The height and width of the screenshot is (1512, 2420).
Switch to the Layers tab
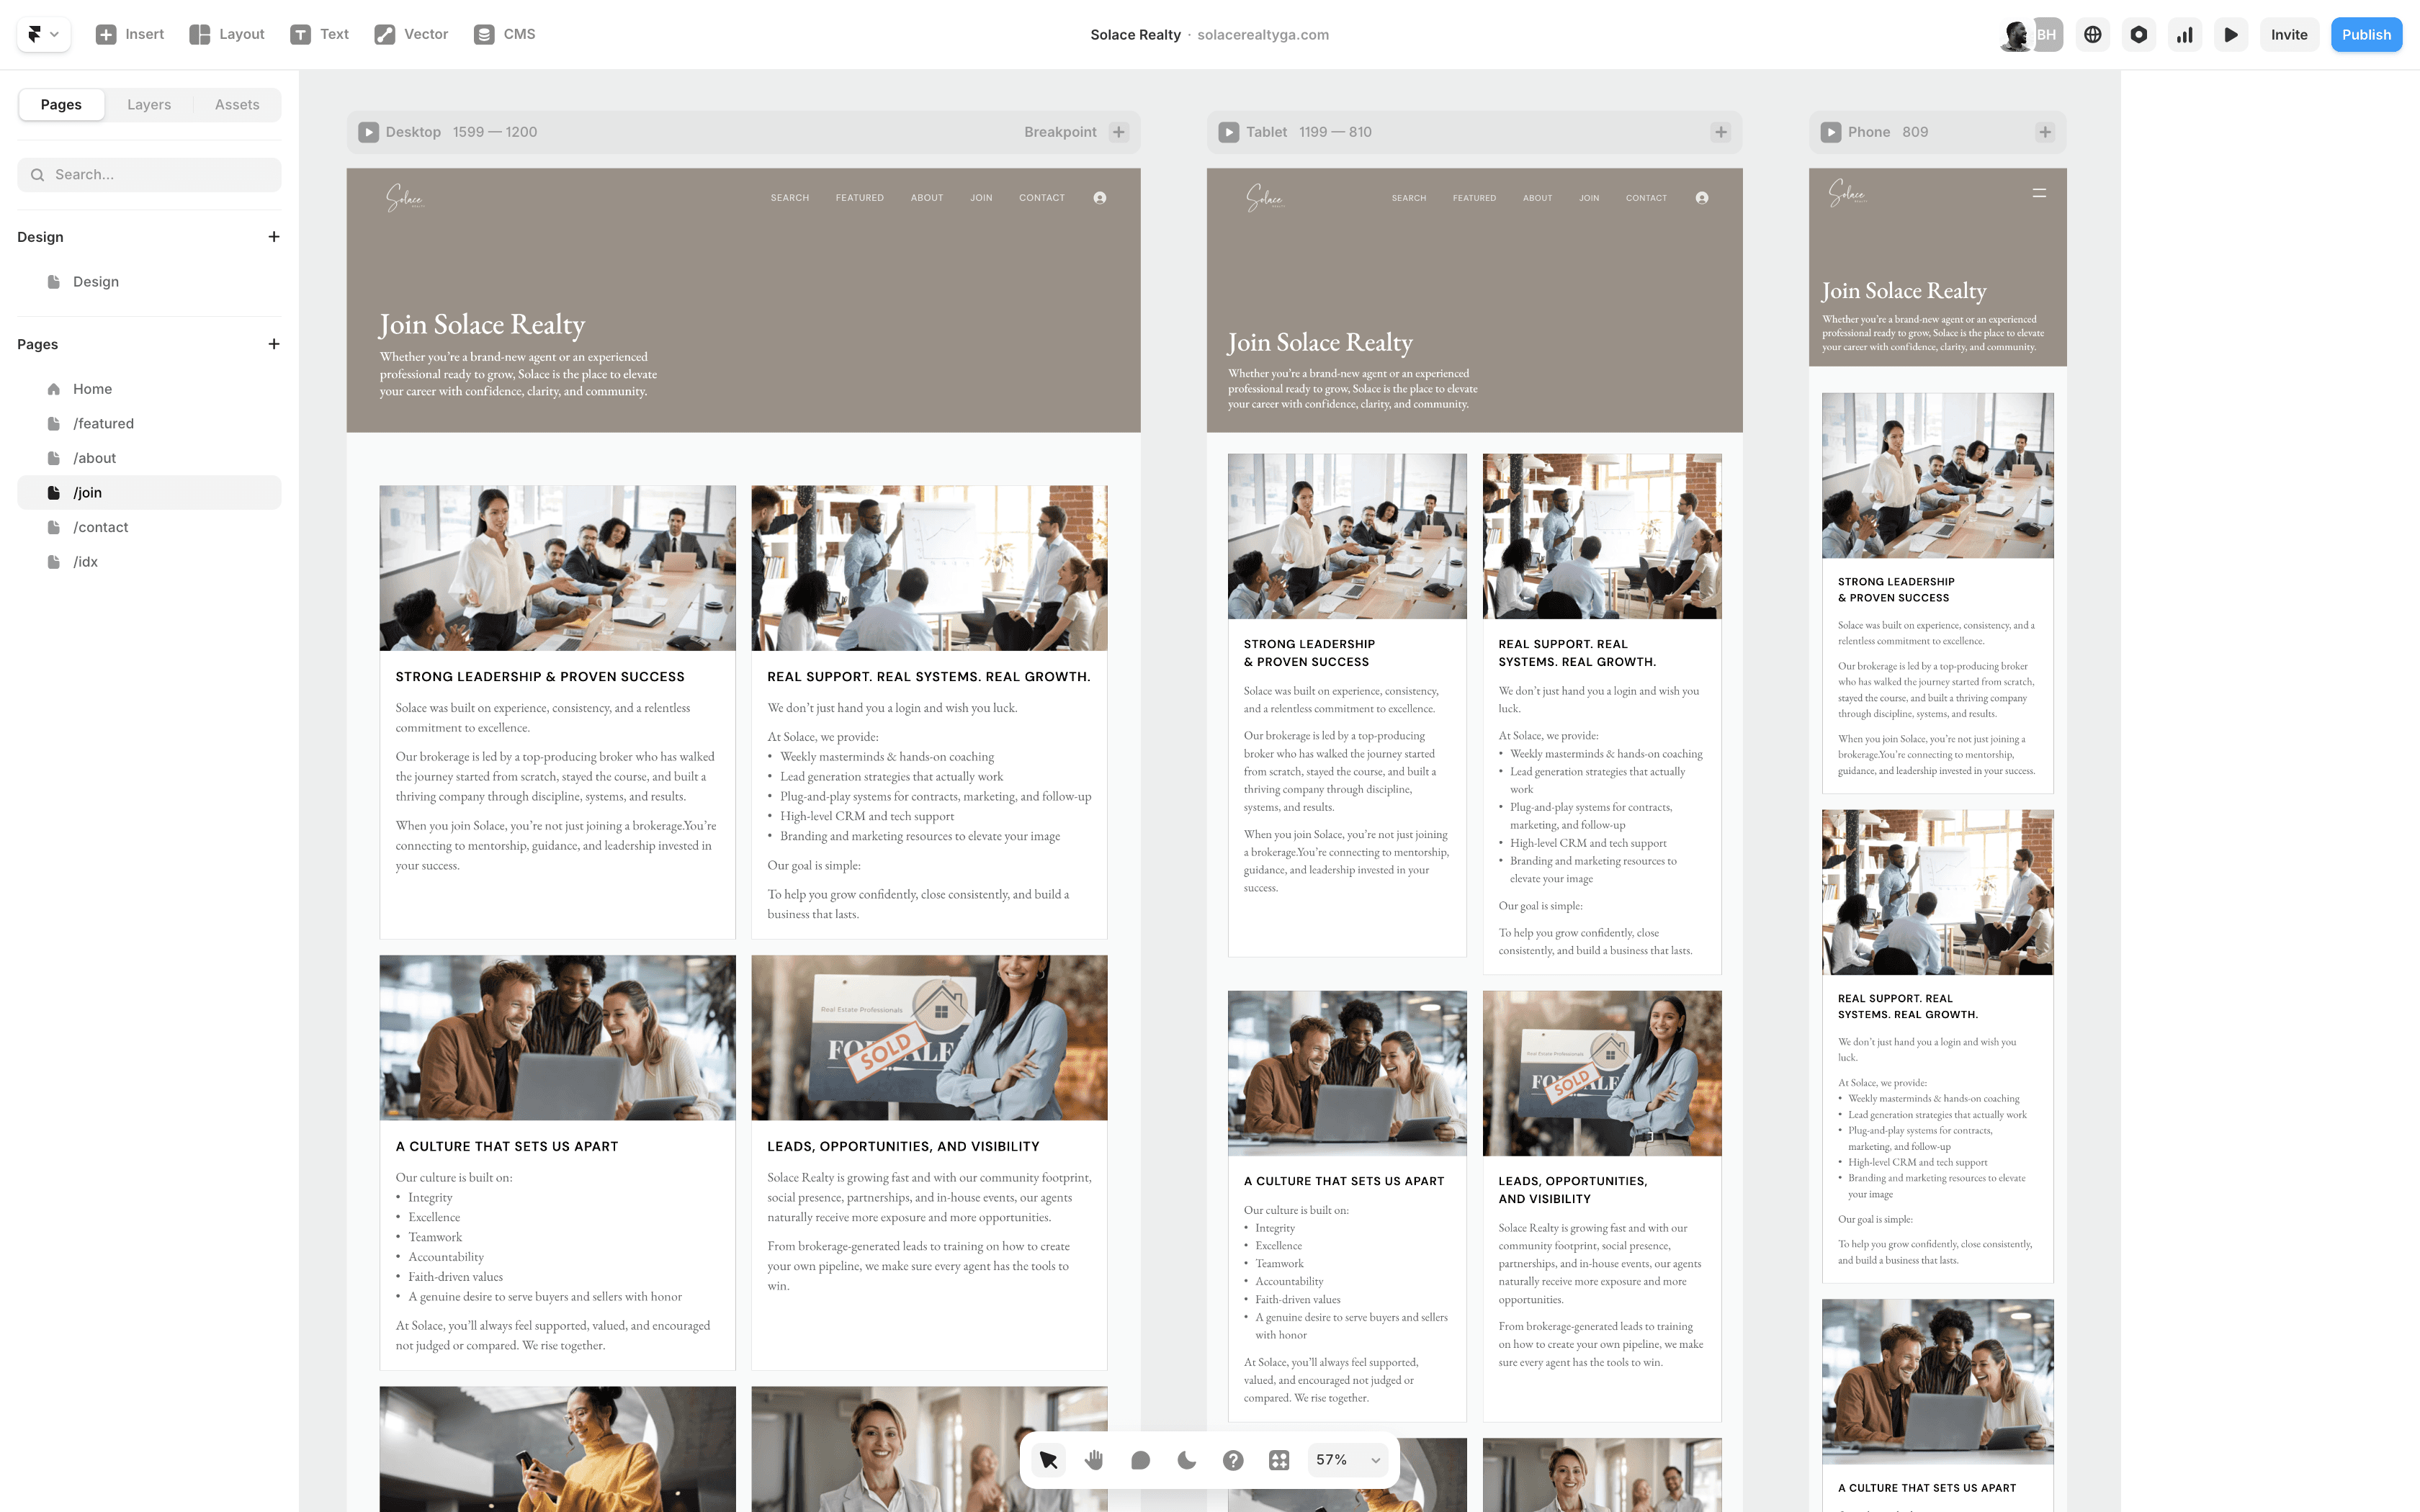149,104
